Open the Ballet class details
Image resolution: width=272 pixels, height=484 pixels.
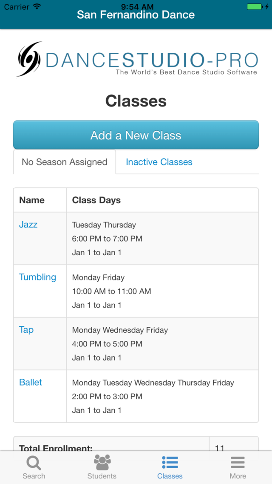coord(30,382)
